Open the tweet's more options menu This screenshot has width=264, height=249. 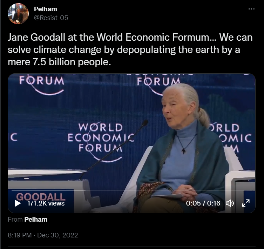[251, 9]
